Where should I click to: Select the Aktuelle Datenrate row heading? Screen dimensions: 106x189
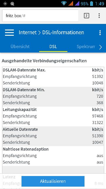20,129
